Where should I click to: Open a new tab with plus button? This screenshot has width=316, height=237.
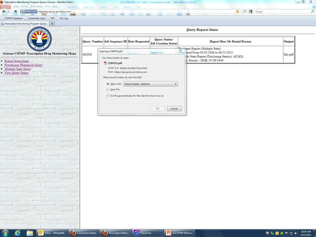[52, 23]
